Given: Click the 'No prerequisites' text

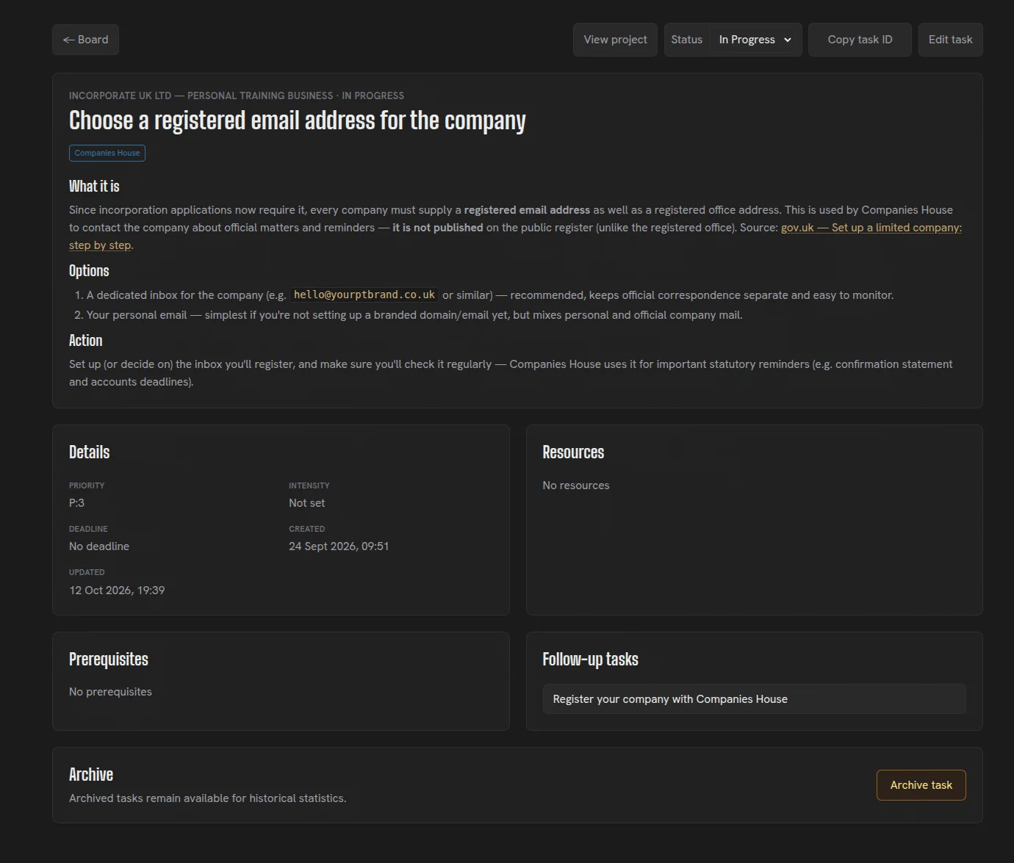Looking at the screenshot, I should point(110,692).
